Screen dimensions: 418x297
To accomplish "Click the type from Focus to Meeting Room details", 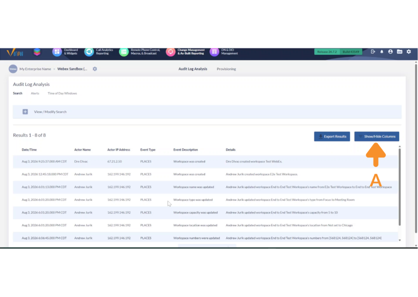I will [x=290, y=199].
